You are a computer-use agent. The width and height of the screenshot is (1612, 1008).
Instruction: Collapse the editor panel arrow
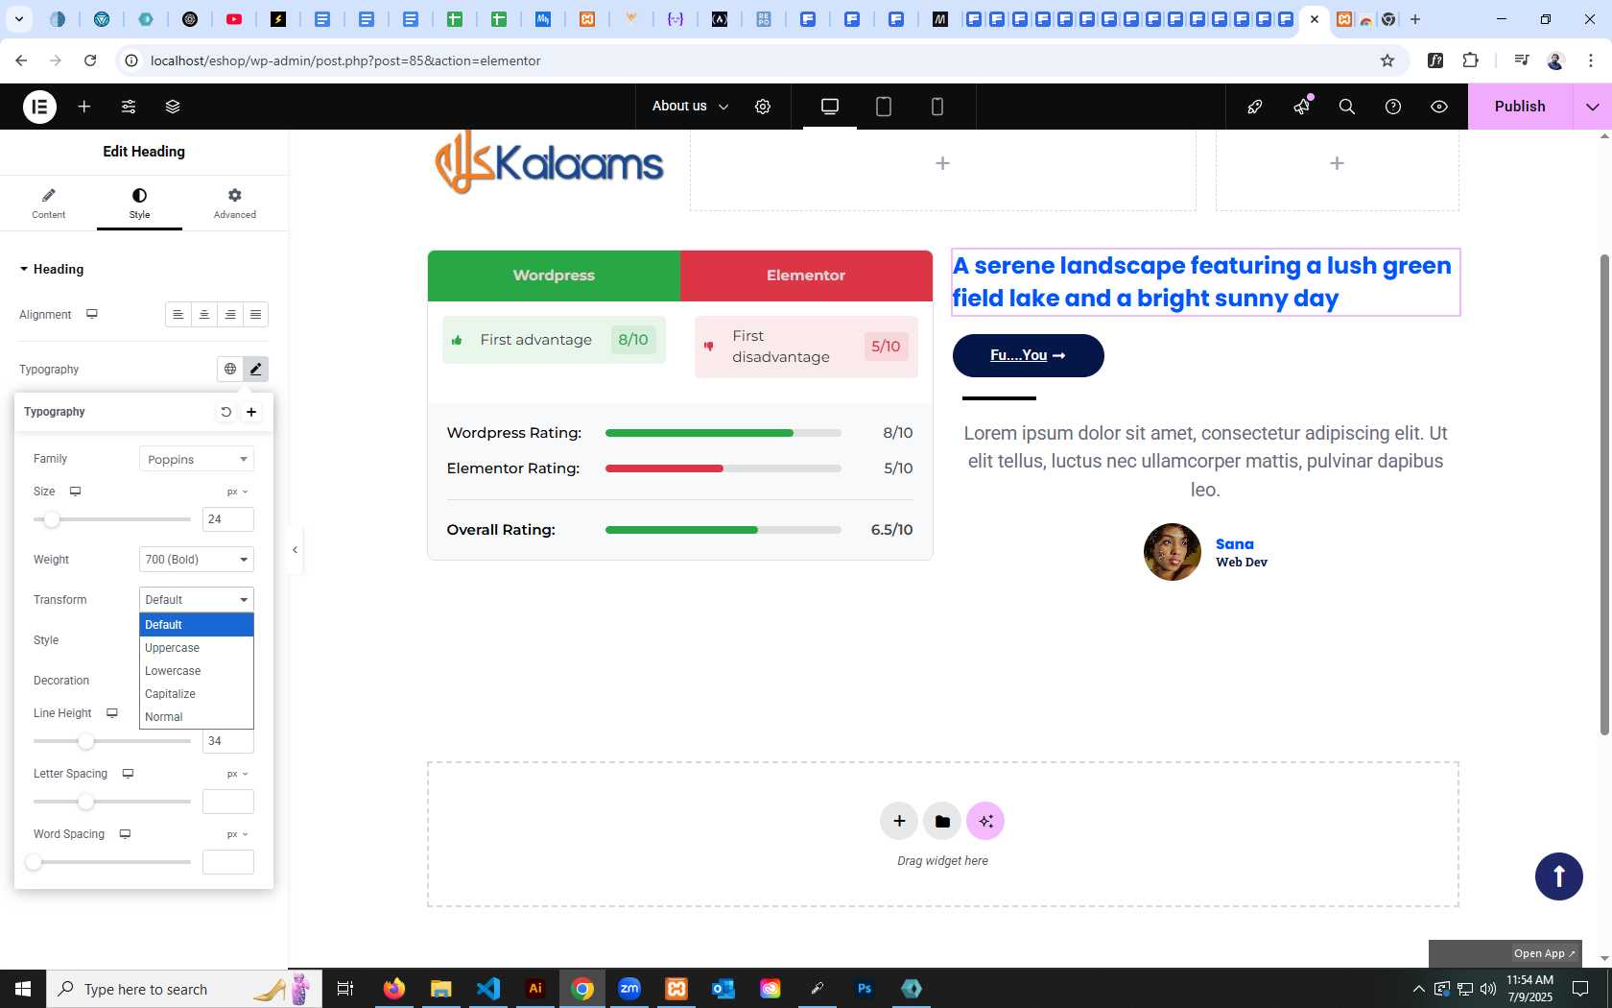point(296,550)
